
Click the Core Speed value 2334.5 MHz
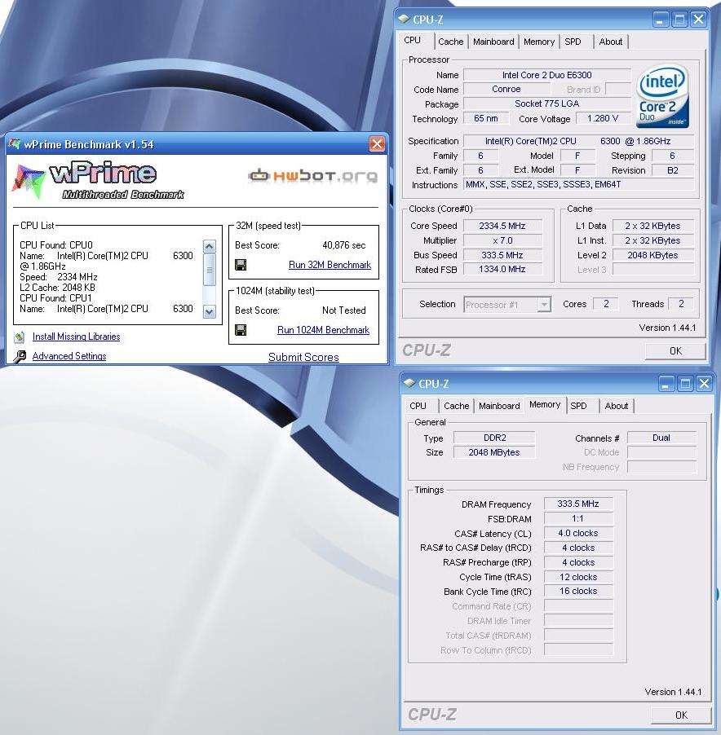[502, 226]
